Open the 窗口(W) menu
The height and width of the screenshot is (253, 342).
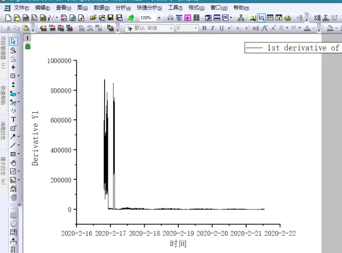click(x=219, y=8)
